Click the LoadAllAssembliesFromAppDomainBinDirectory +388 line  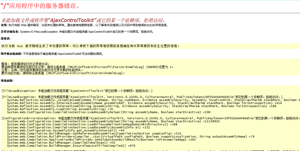(x=92, y=124)
